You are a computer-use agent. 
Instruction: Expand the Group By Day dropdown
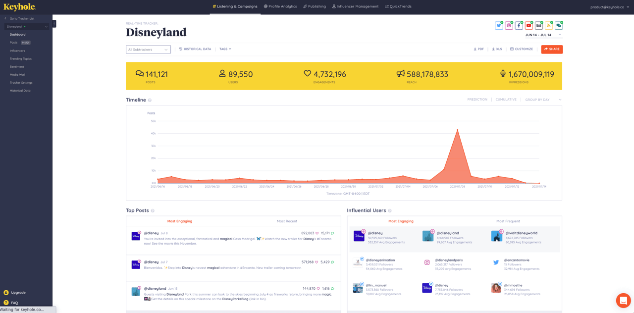coord(543,100)
